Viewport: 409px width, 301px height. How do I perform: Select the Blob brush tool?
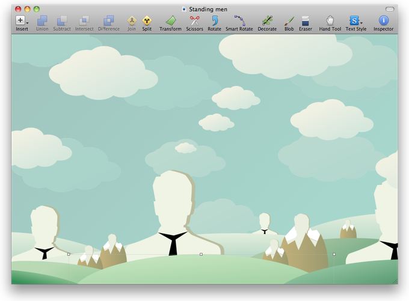289,23
